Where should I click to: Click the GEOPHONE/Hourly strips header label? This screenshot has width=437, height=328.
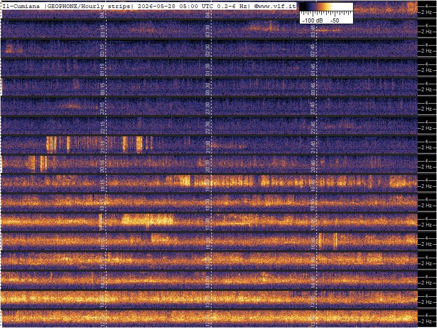(x=88, y=6)
